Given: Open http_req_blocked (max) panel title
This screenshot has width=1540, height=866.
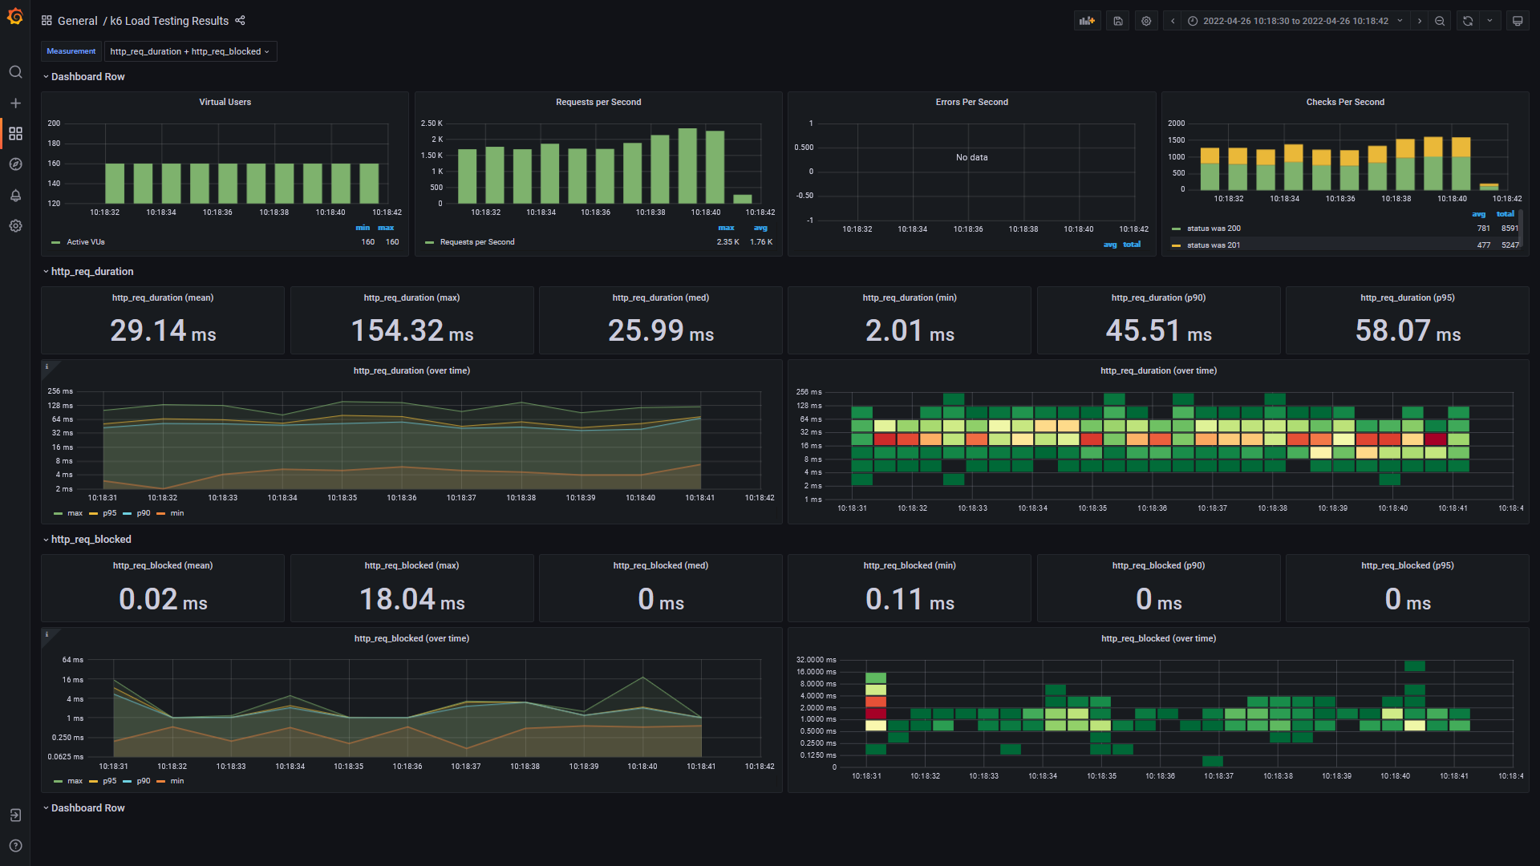Looking at the screenshot, I should (411, 565).
